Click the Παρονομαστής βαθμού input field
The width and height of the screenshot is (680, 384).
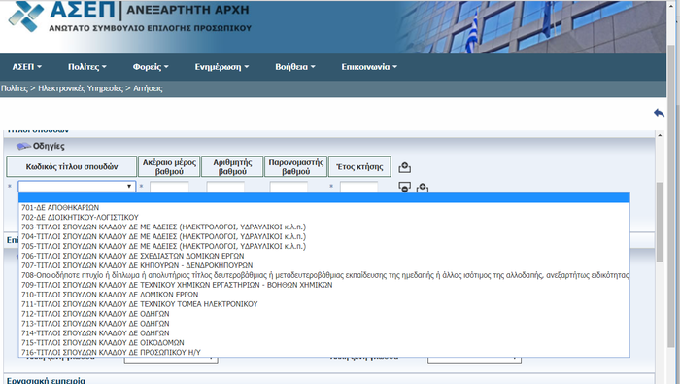[289, 187]
